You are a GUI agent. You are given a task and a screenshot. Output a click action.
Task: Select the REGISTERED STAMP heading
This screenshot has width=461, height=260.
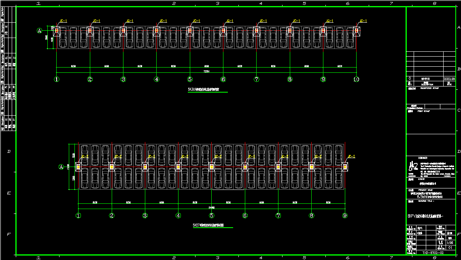429,88
